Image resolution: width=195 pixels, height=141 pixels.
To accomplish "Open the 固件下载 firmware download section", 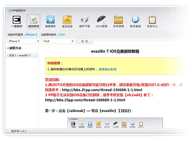I will [84, 21].
